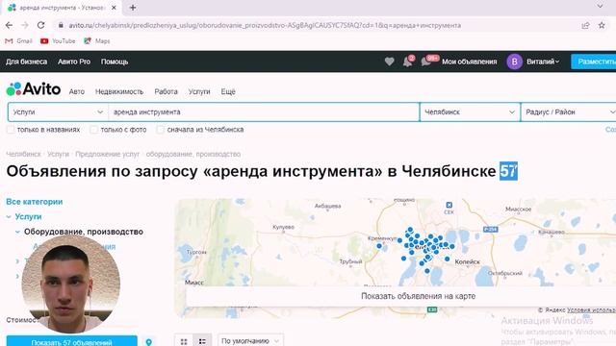Share this page via address bar icon
The image size is (616, 346).
click(585, 25)
